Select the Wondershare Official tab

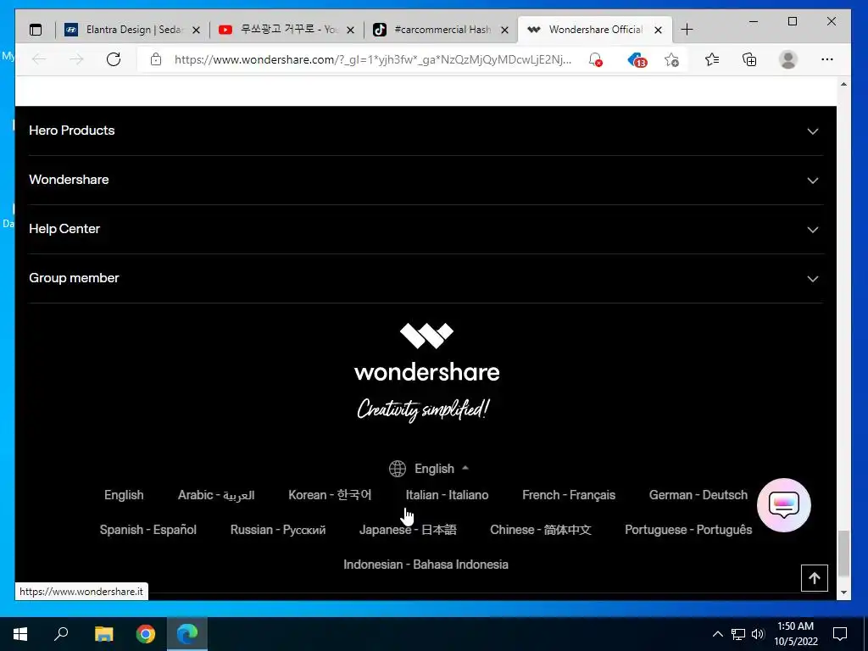(594, 30)
